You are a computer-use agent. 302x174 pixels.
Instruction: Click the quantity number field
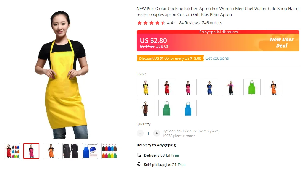(x=148, y=134)
